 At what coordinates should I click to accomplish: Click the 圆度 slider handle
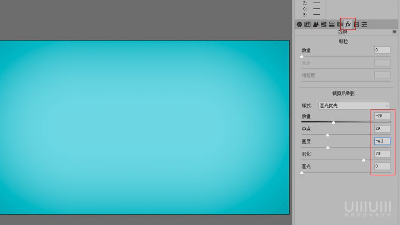coord(328,147)
